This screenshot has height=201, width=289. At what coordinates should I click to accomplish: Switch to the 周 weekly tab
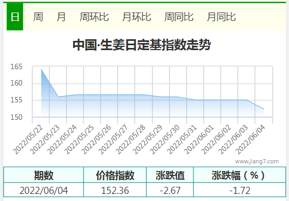coord(38,17)
